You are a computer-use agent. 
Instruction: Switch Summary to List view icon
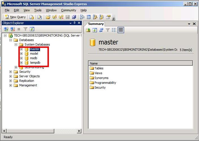(x=114, y=30)
